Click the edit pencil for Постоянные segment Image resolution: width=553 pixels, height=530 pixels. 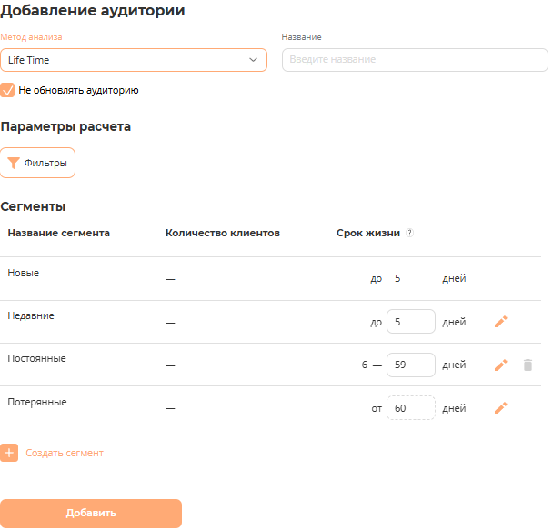pyautogui.click(x=500, y=365)
